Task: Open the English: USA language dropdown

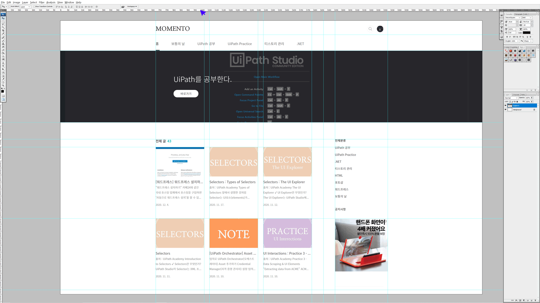Action: coord(512,41)
